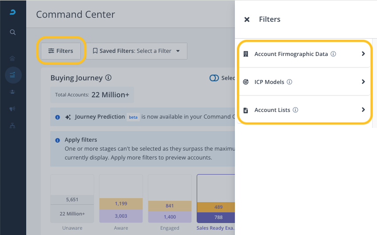
Task: Toggle the switch next to Buying Journey
Action: point(214,78)
